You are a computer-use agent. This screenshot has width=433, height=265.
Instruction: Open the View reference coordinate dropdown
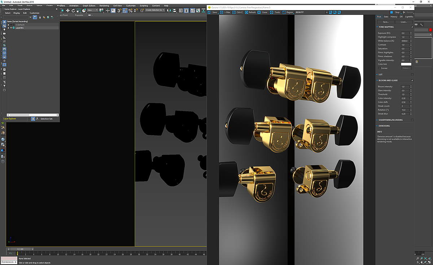click(92, 10)
